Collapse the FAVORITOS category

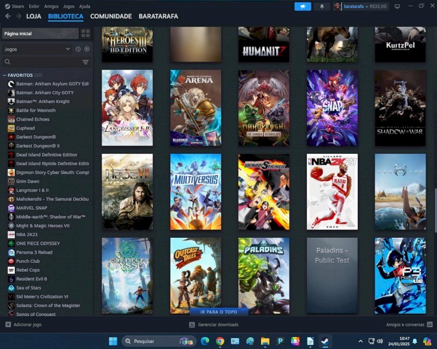[4, 75]
